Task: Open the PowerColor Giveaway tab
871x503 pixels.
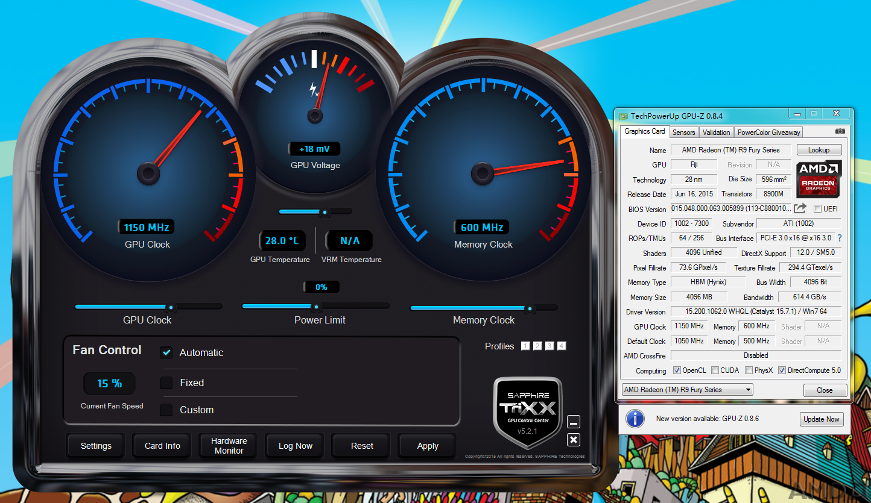Action: click(768, 133)
